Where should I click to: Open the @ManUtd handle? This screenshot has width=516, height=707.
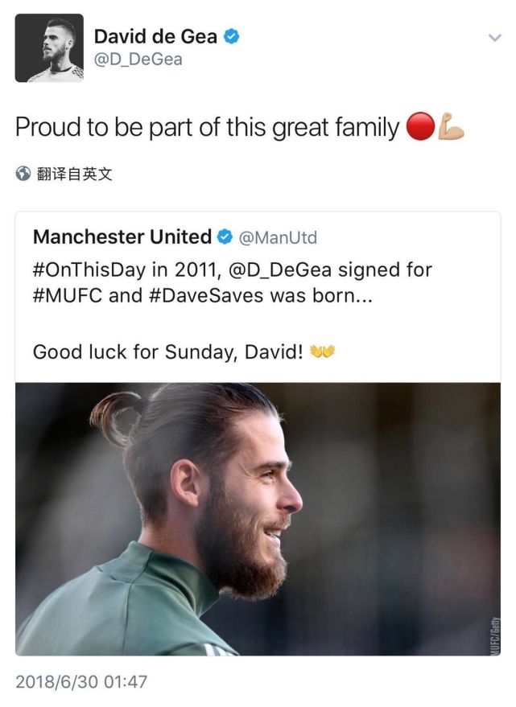pyautogui.click(x=279, y=238)
